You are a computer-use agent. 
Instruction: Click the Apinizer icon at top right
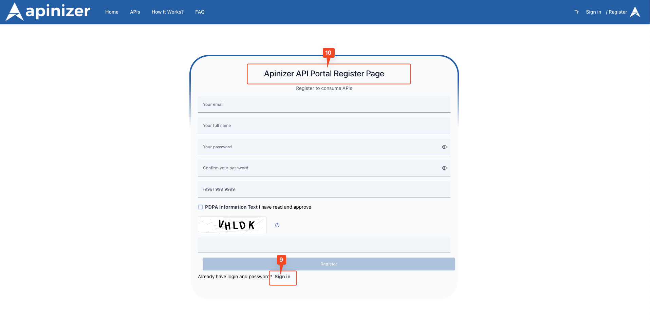pyautogui.click(x=635, y=12)
